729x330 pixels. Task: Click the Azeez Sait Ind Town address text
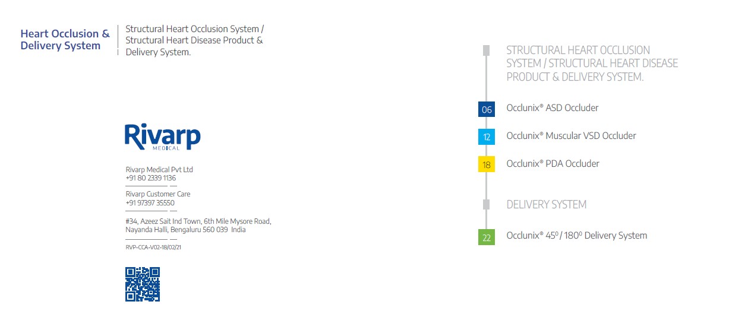click(x=198, y=226)
